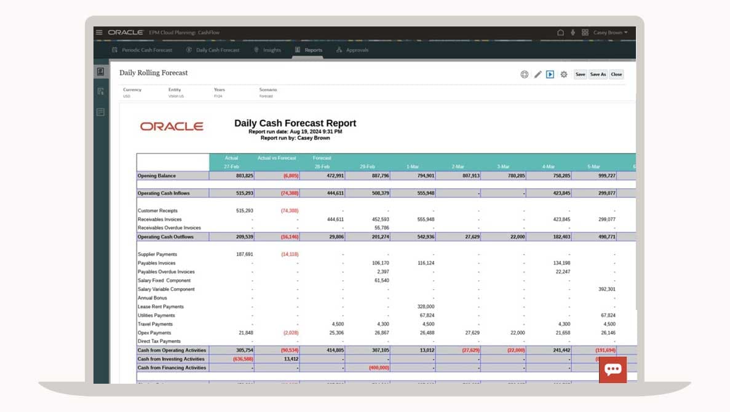Image resolution: width=730 pixels, height=412 pixels.
Task: Click the Close button in report toolbar
Action: [616, 74]
